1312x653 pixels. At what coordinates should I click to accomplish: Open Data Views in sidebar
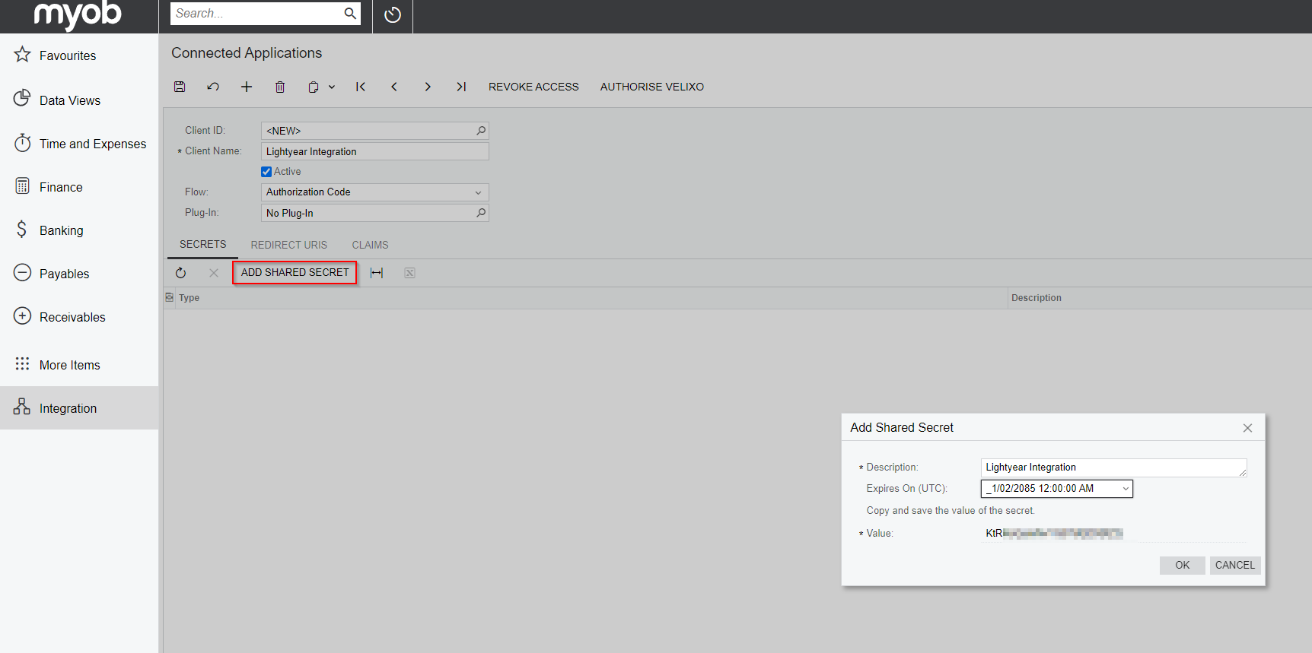pyautogui.click(x=79, y=100)
